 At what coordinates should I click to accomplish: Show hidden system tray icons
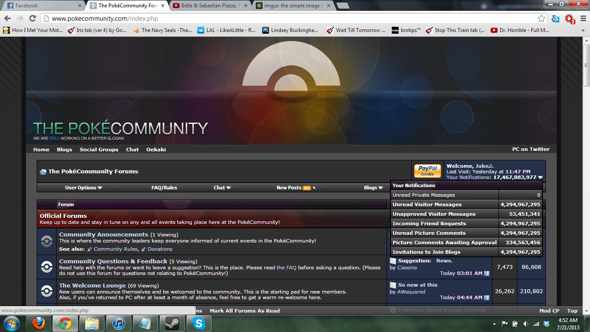(x=494, y=323)
